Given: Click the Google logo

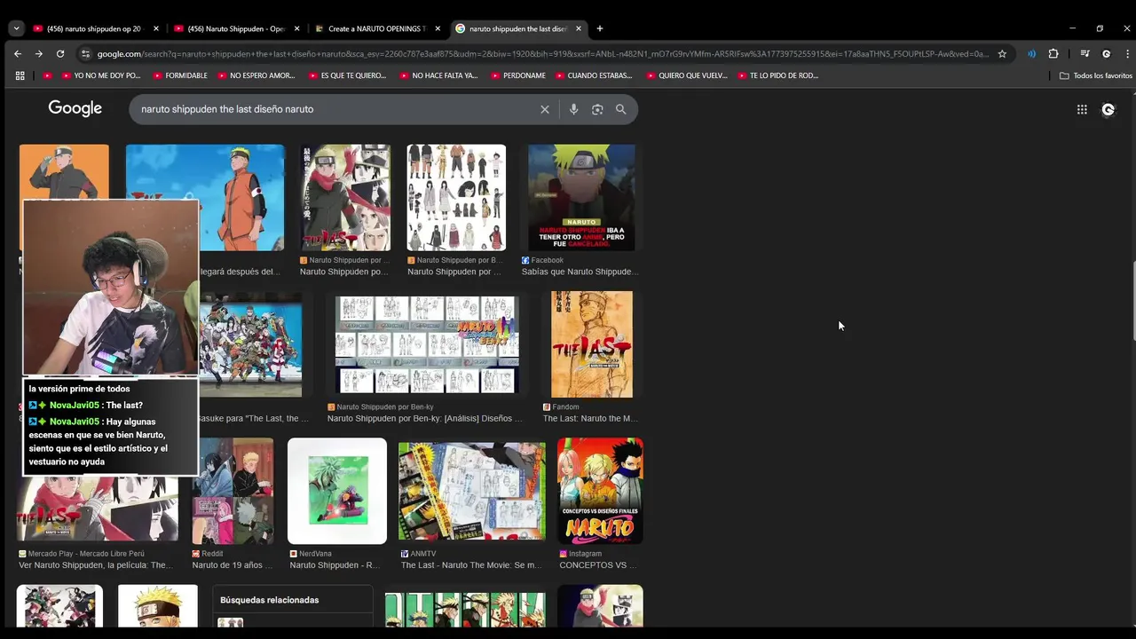Looking at the screenshot, I should coord(75,108).
